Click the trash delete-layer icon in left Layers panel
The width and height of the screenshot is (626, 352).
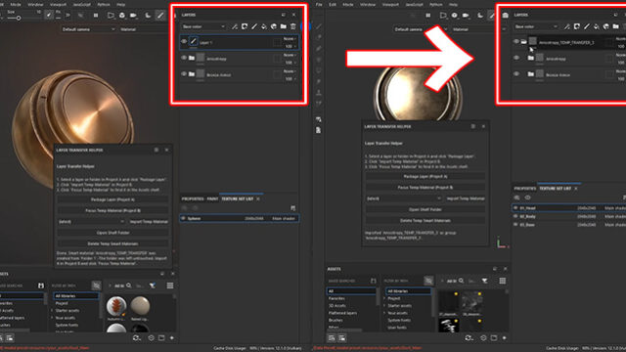pos(293,26)
